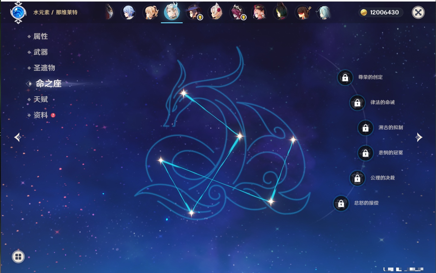Select the locked 忿怒的报偿 constellation icon

(341, 203)
